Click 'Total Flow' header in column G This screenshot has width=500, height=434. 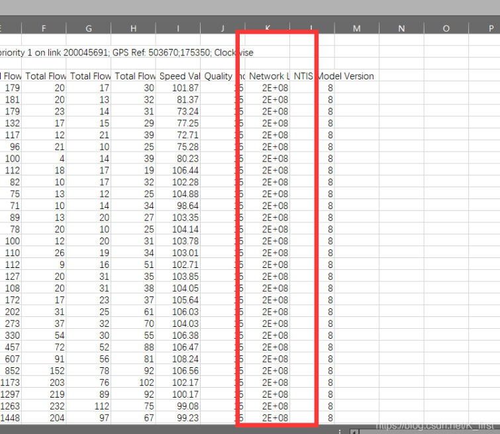pos(89,76)
